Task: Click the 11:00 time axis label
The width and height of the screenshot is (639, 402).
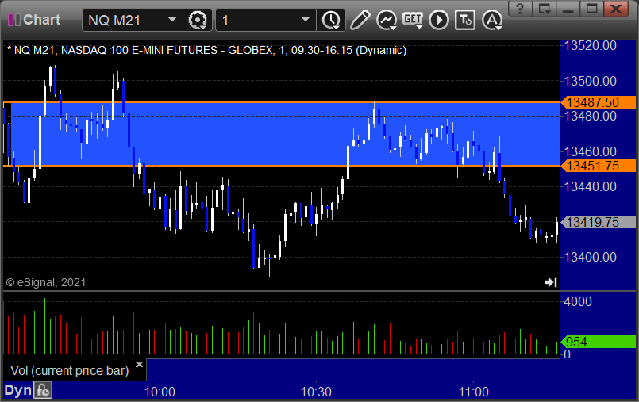Action: coord(473,392)
